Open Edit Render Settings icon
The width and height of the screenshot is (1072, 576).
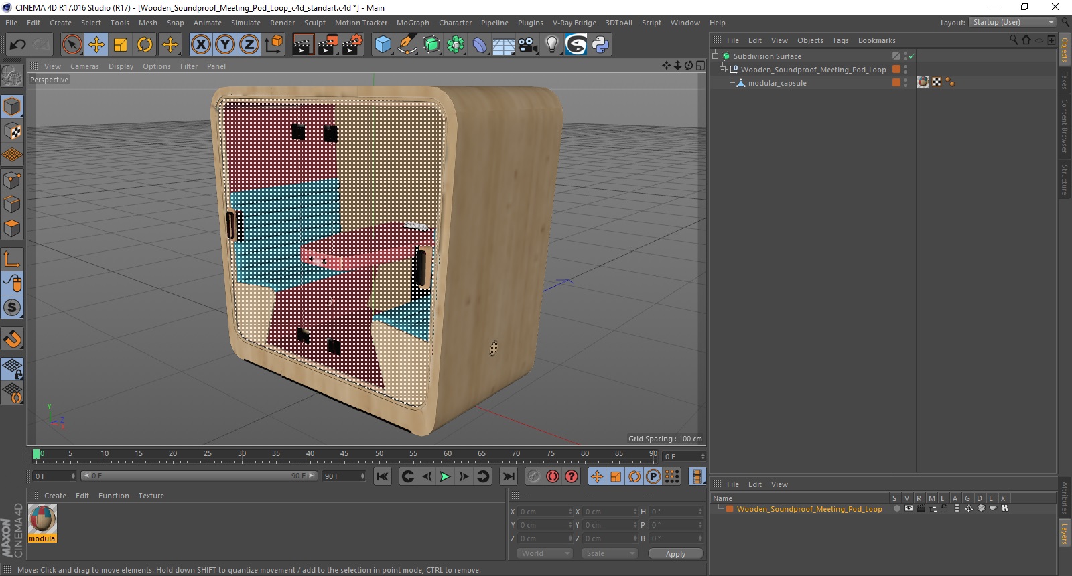coord(352,45)
